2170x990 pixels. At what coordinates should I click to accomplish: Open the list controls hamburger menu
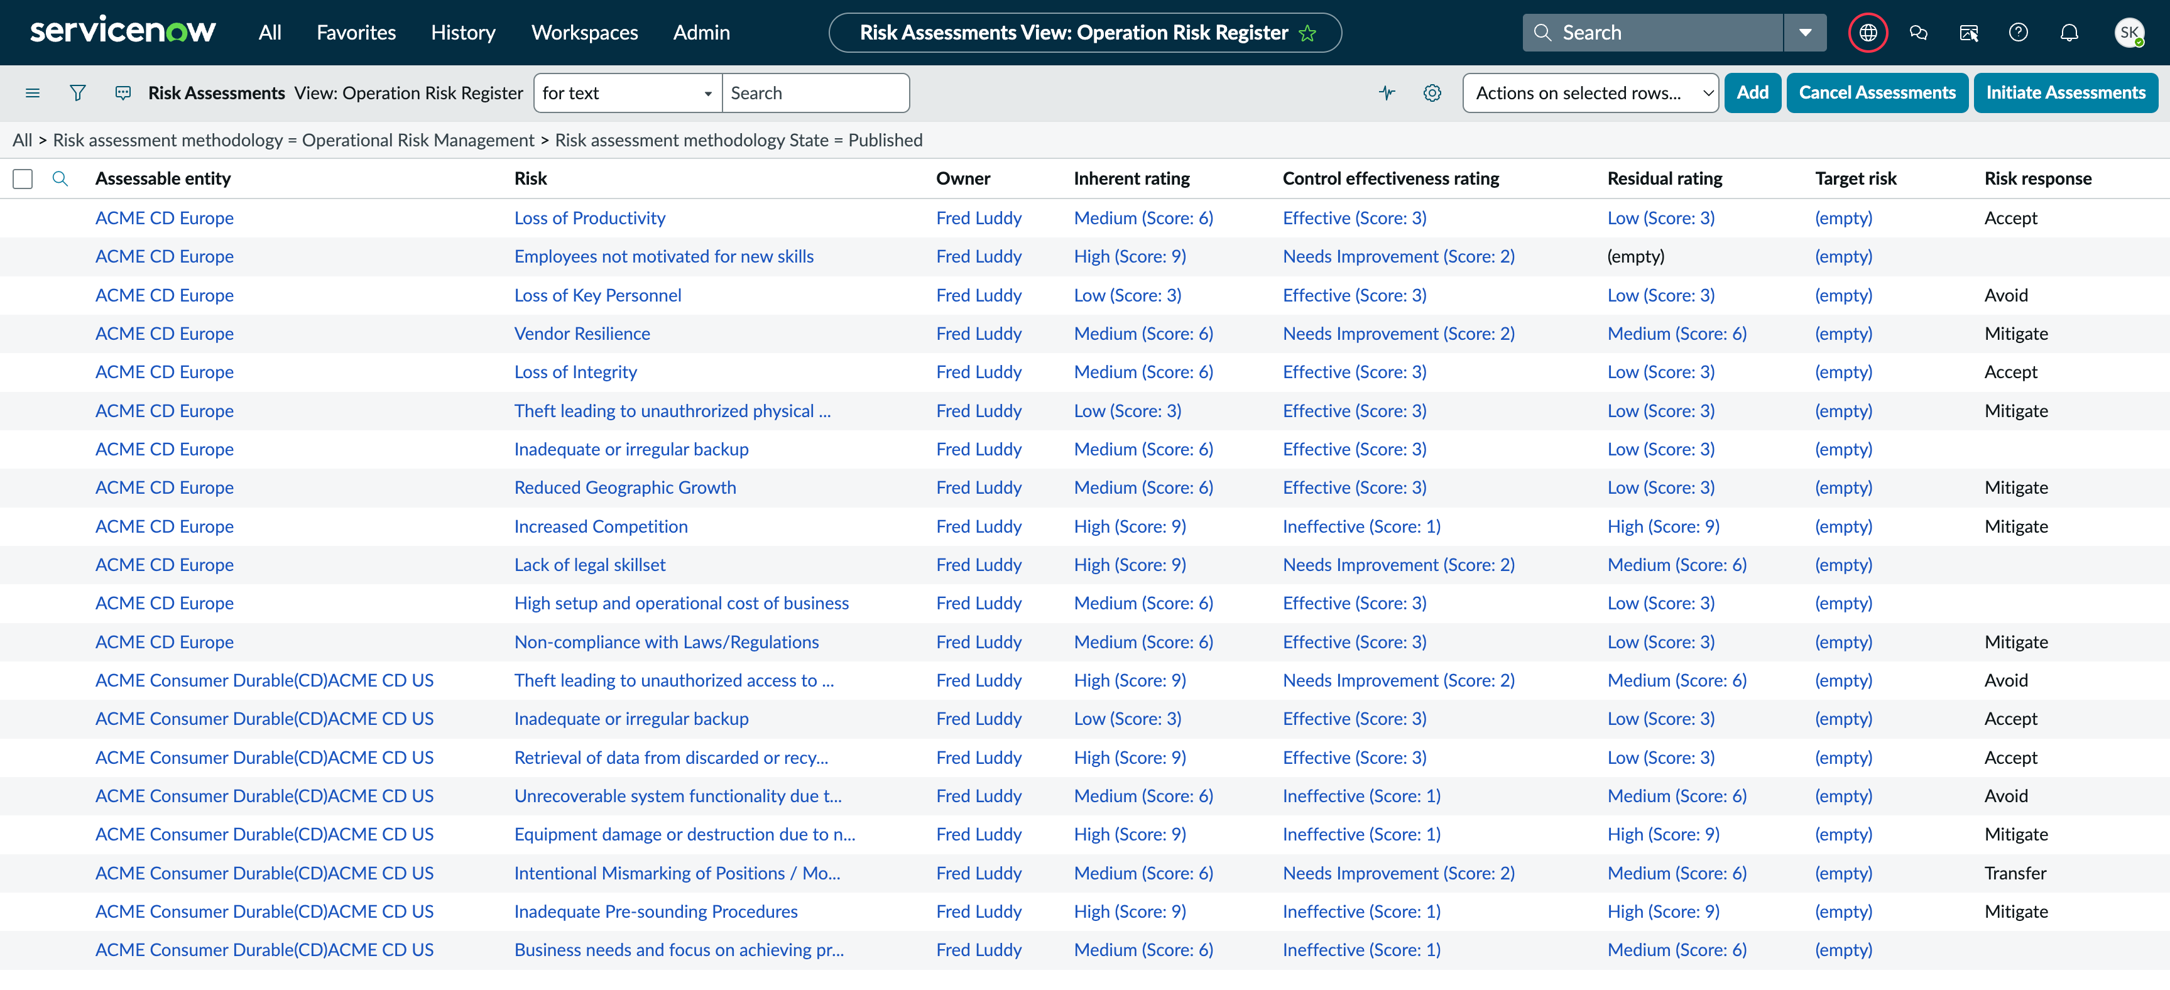click(x=33, y=93)
